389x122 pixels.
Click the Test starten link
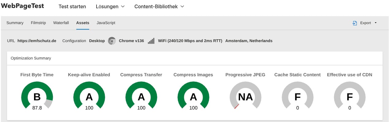(72, 6)
